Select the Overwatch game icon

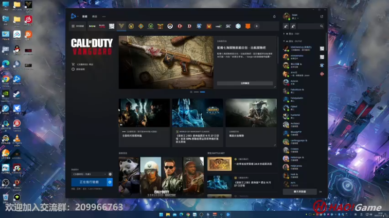tap(170, 26)
